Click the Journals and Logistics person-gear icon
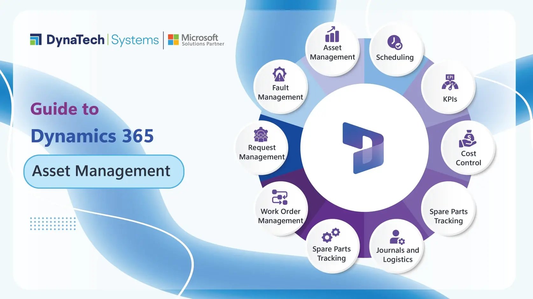 coord(397,237)
